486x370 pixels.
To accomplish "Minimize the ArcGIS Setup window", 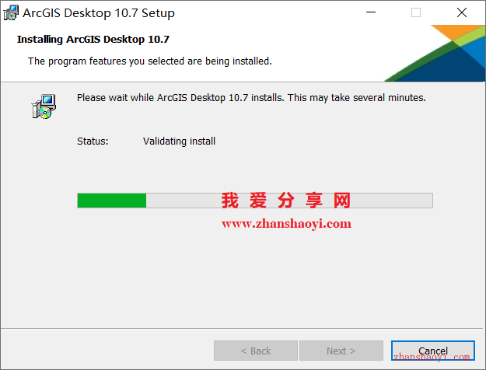I will click(x=371, y=12).
